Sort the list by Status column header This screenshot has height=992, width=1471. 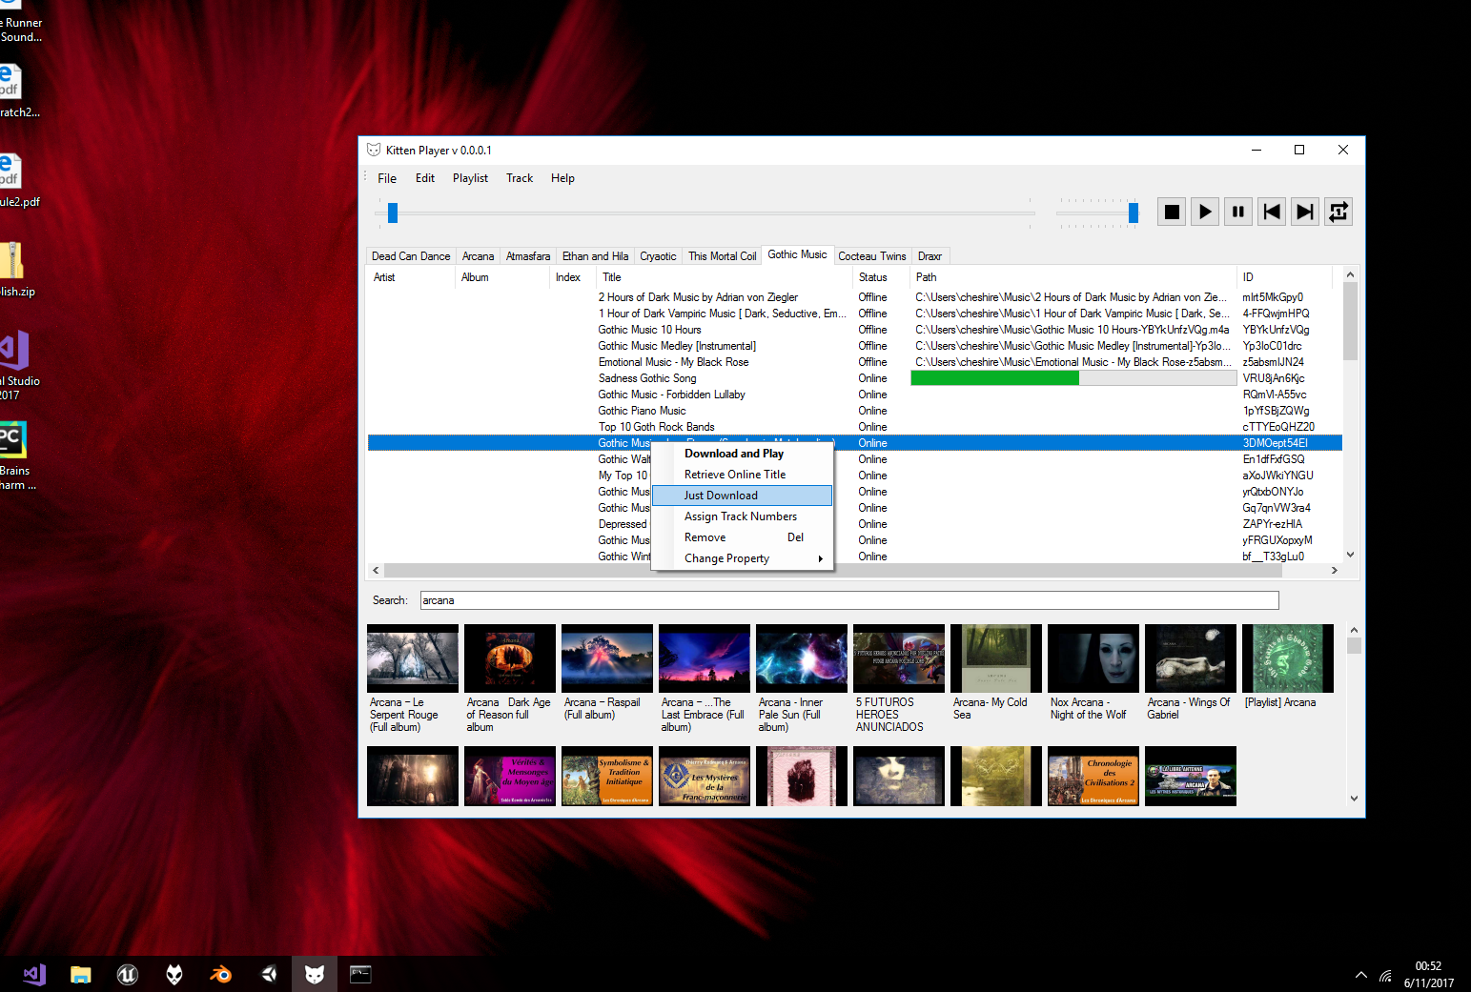click(x=872, y=277)
